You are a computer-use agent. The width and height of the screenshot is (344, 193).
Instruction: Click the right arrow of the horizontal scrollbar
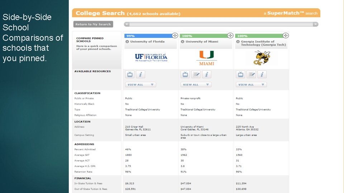click(316, 24)
